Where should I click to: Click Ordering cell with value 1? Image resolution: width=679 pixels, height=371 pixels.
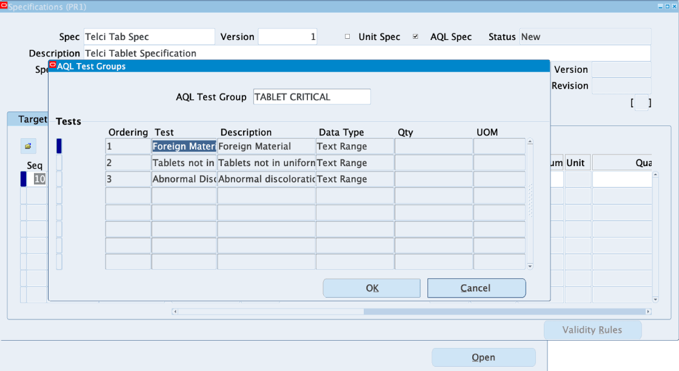128,146
